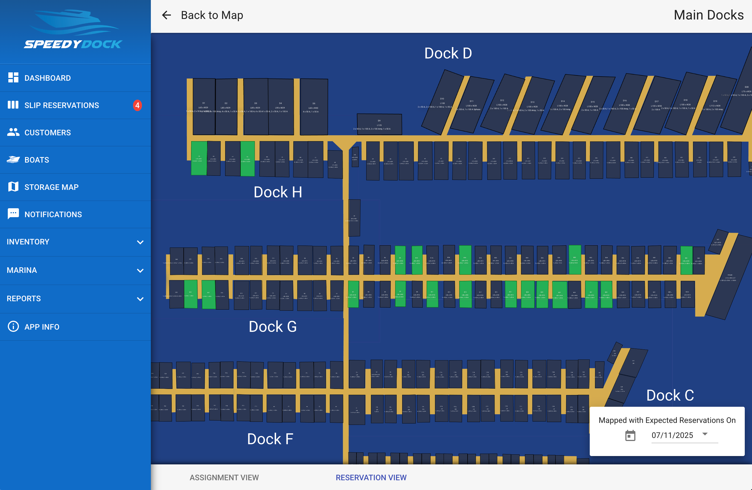Expand the Reports section chevron
The width and height of the screenshot is (752, 490).
(x=140, y=299)
